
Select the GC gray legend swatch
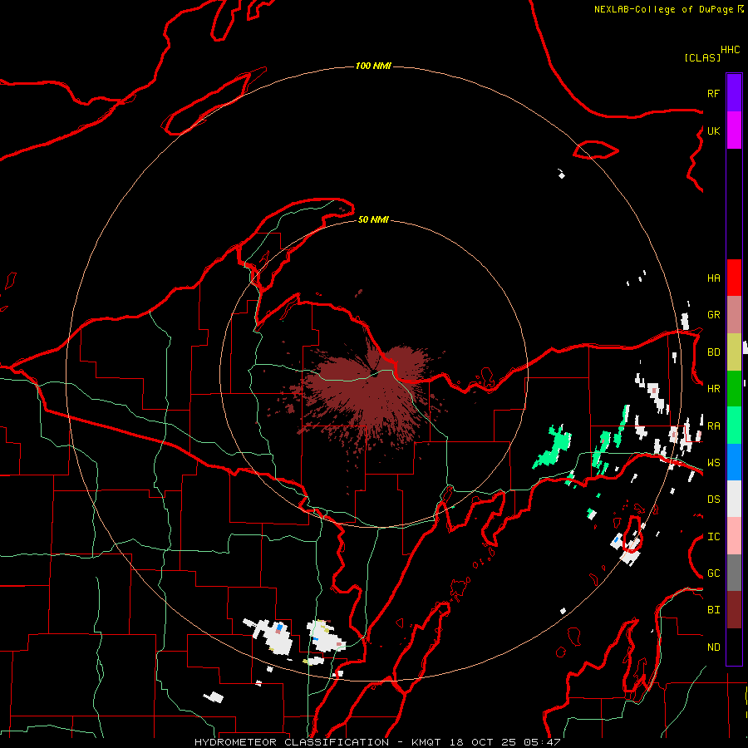coord(734,573)
